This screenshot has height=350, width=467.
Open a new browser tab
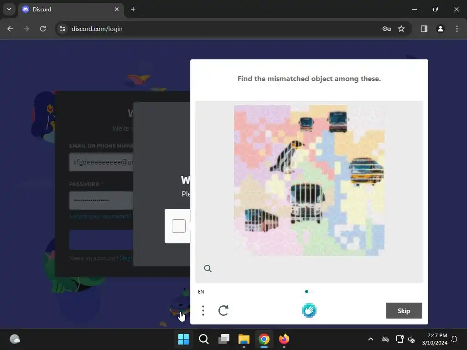tap(133, 9)
